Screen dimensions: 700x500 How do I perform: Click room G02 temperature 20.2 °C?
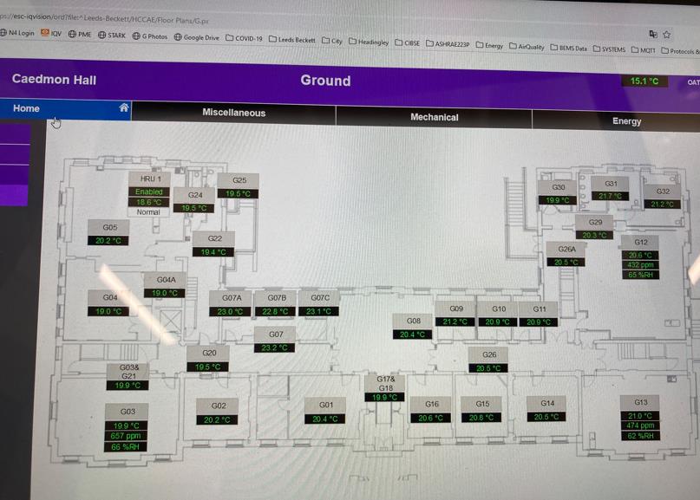(x=217, y=419)
